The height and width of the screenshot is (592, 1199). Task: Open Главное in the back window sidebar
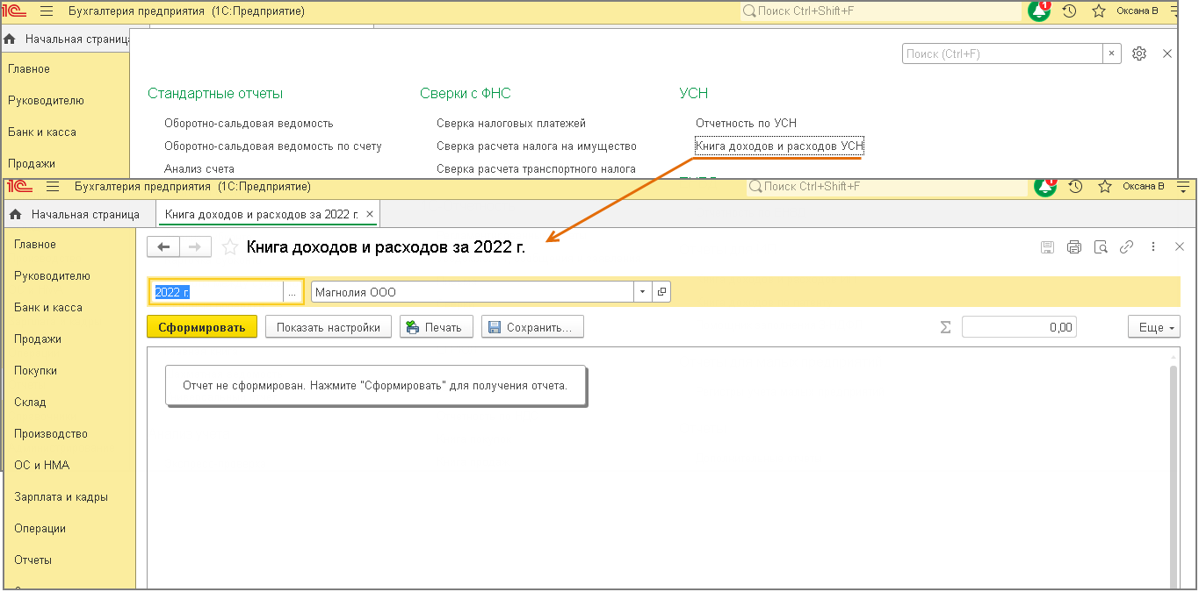(29, 69)
